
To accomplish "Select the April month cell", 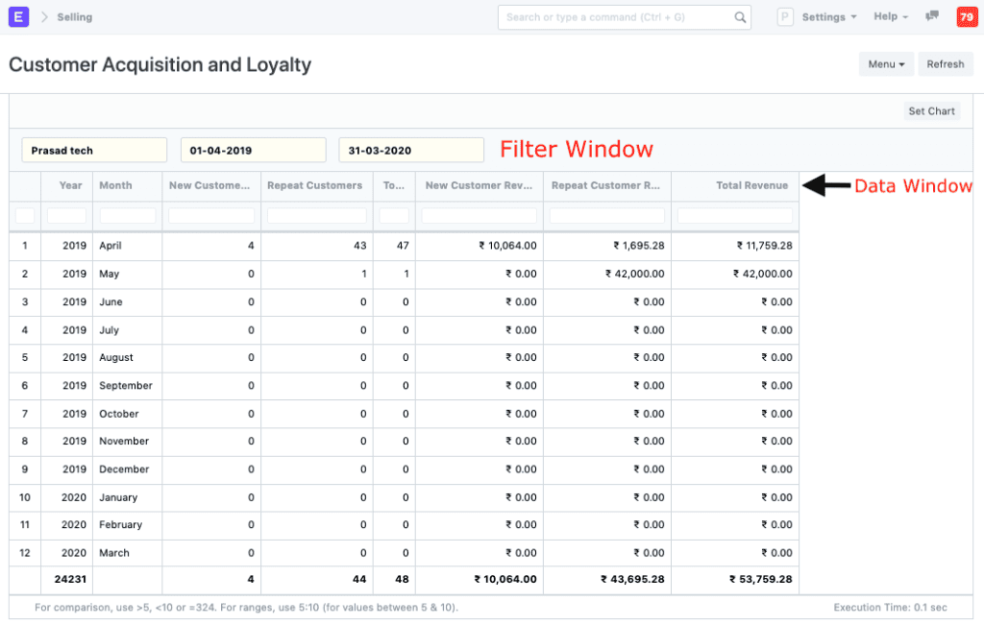I will coord(128,246).
